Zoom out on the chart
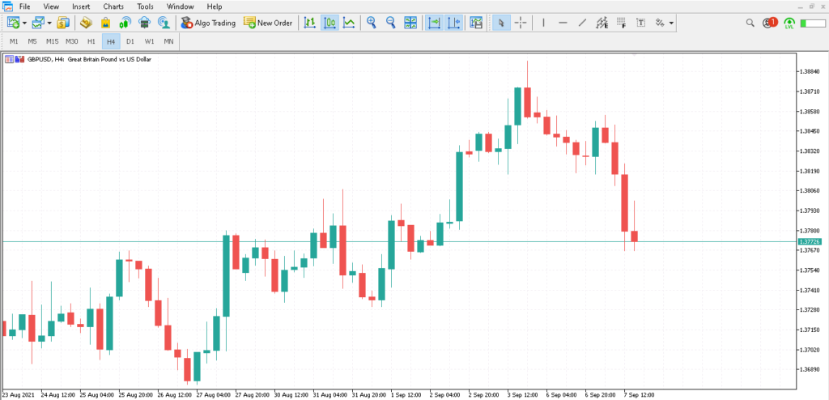The height and width of the screenshot is (400, 829). (391, 23)
